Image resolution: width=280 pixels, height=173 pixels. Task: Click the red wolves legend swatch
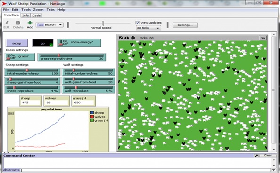pyautogui.click(x=92, y=117)
